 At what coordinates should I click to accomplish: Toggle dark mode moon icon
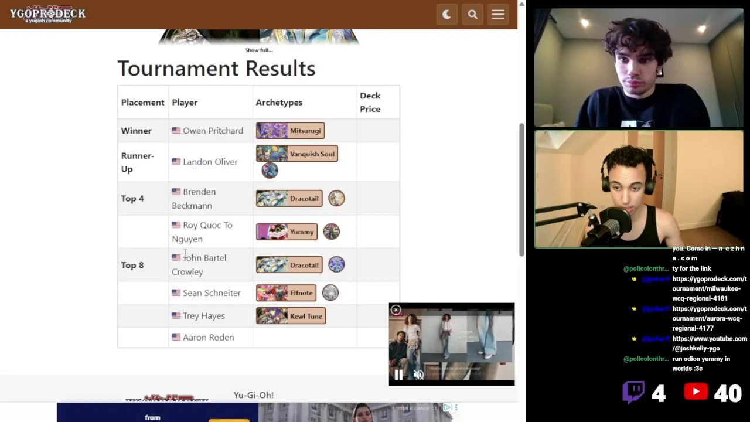click(x=446, y=15)
